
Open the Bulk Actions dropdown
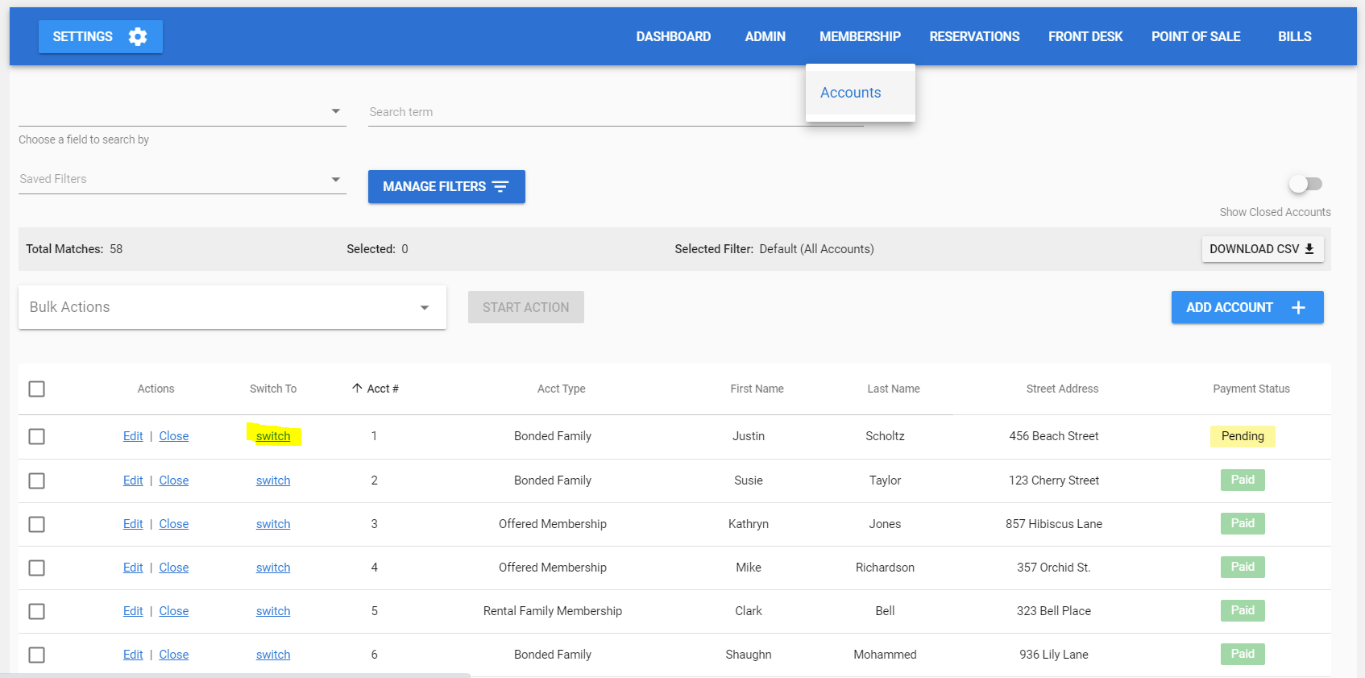(232, 307)
